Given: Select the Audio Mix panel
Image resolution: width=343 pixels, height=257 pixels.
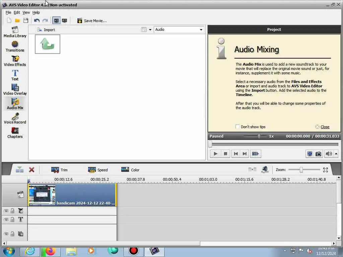Looking at the screenshot, I should click(15, 104).
